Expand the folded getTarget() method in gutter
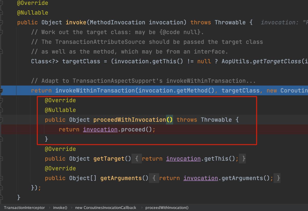Screen dimensions: 308x211 click(x=1, y=159)
